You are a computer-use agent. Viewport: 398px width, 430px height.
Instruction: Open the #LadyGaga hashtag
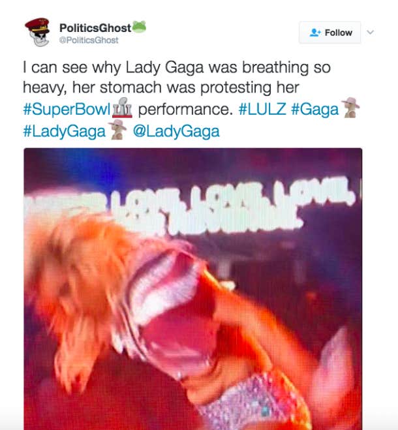tap(65, 131)
